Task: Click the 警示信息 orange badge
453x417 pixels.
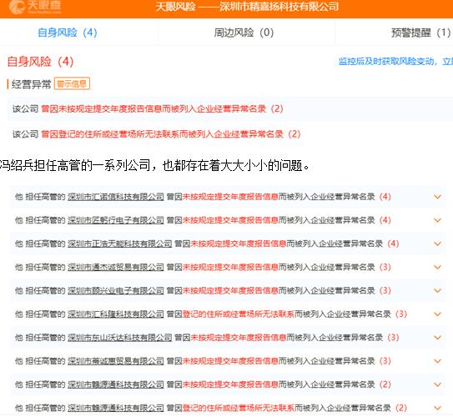Action: click(72, 83)
